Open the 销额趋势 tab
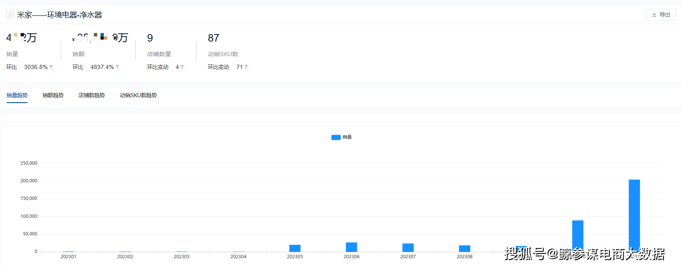The image size is (681, 268). (x=53, y=96)
